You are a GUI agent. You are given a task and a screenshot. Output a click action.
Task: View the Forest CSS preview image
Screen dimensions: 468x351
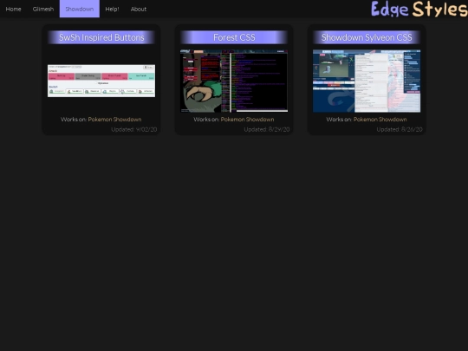(234, 81)
